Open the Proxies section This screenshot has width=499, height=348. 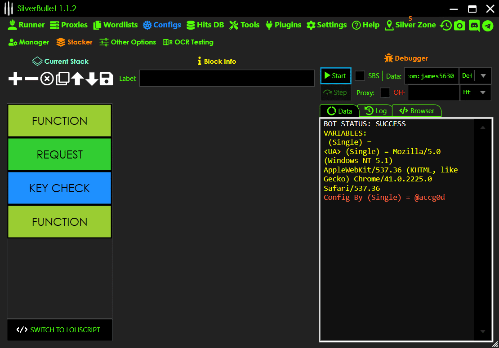point(69,25)
